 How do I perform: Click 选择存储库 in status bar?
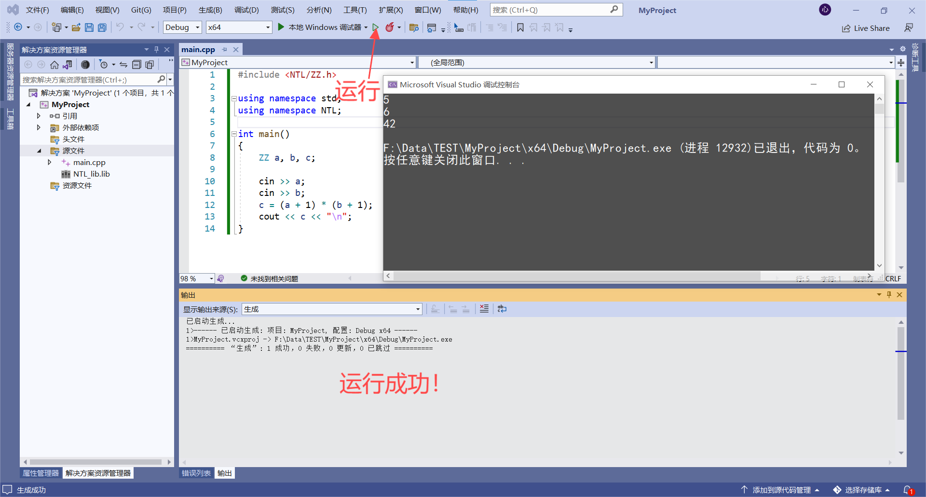[x=862, y=490]
